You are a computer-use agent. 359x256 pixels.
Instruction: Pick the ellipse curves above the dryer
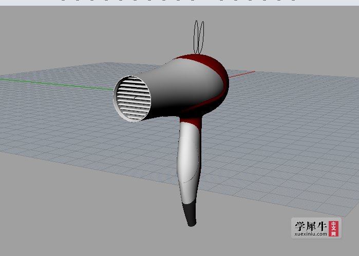pos(199,38)
